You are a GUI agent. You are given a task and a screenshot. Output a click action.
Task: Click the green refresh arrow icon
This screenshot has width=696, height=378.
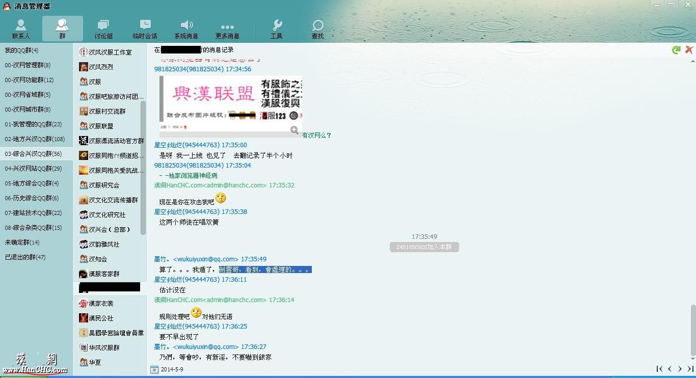pos(676,50)
